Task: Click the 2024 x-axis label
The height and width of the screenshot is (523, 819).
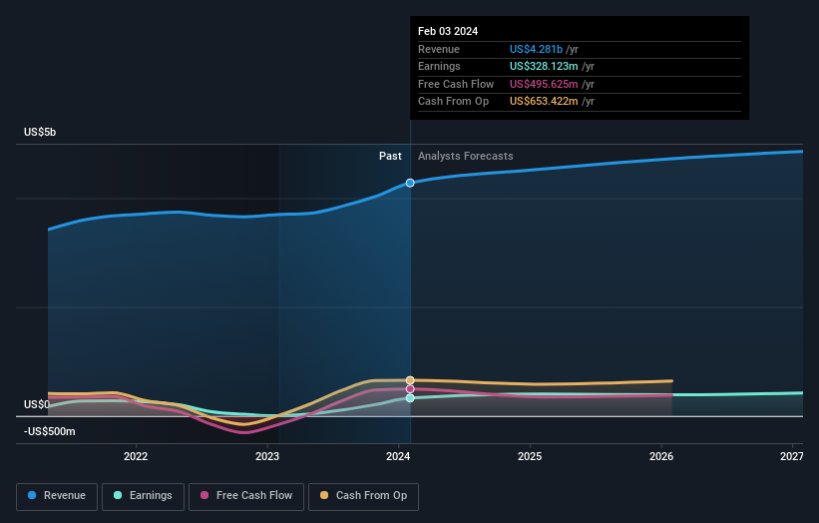Action: pos(398,457)
